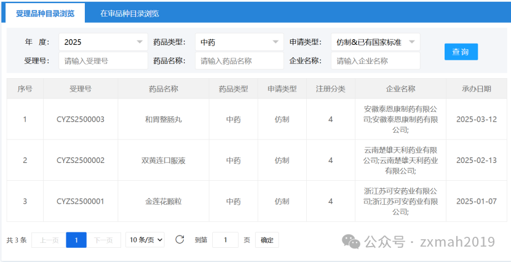The image size is (511, 262).
Task: Select cell CYZS2500001
Action: [81, 201]
